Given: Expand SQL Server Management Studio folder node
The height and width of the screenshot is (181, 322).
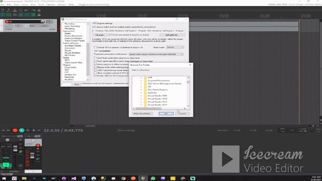Looking at the screenshot, I should [141, 83].
